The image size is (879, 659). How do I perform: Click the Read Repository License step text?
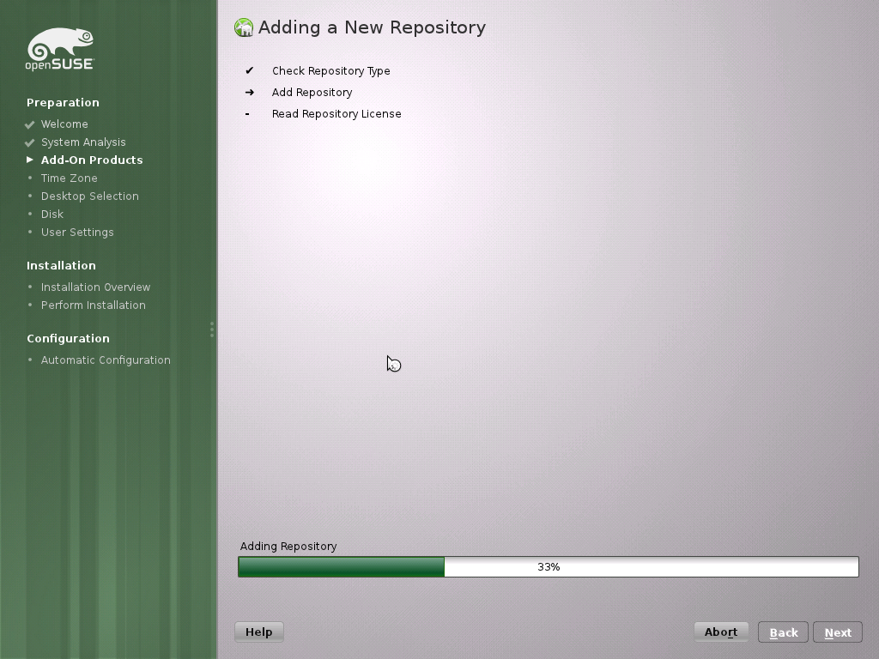tap(336, 114)
